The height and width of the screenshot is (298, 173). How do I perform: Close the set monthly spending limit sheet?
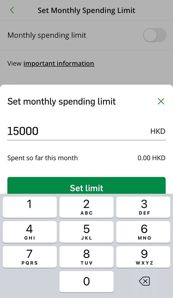tap(161, 101)
